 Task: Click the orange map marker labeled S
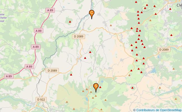[x=96, y=88]
